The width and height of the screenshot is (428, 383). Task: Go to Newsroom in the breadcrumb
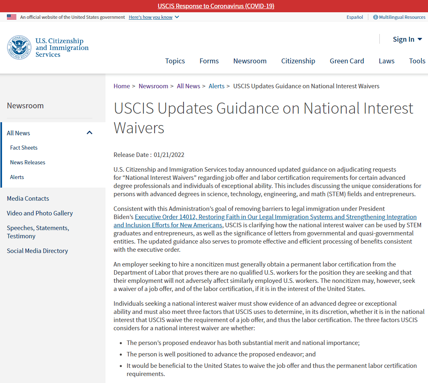tap(153, 86)
